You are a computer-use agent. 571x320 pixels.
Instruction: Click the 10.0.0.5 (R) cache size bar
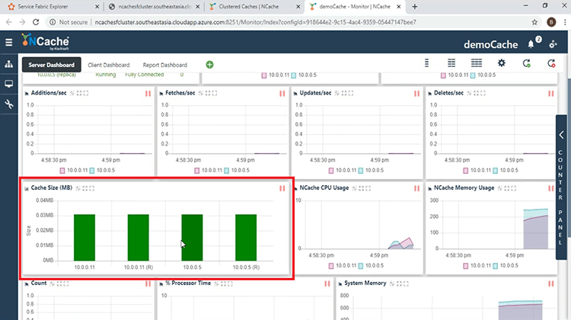click(x=246, y=237)
